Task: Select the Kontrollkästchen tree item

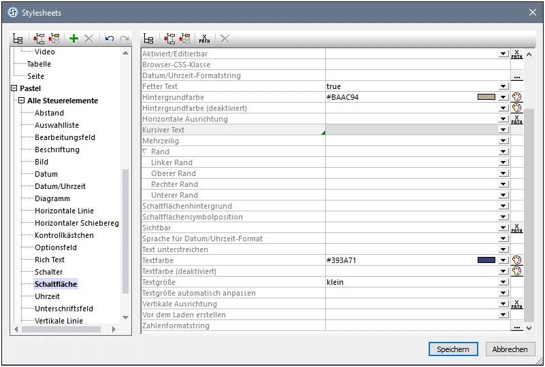Action: point(64,235)
